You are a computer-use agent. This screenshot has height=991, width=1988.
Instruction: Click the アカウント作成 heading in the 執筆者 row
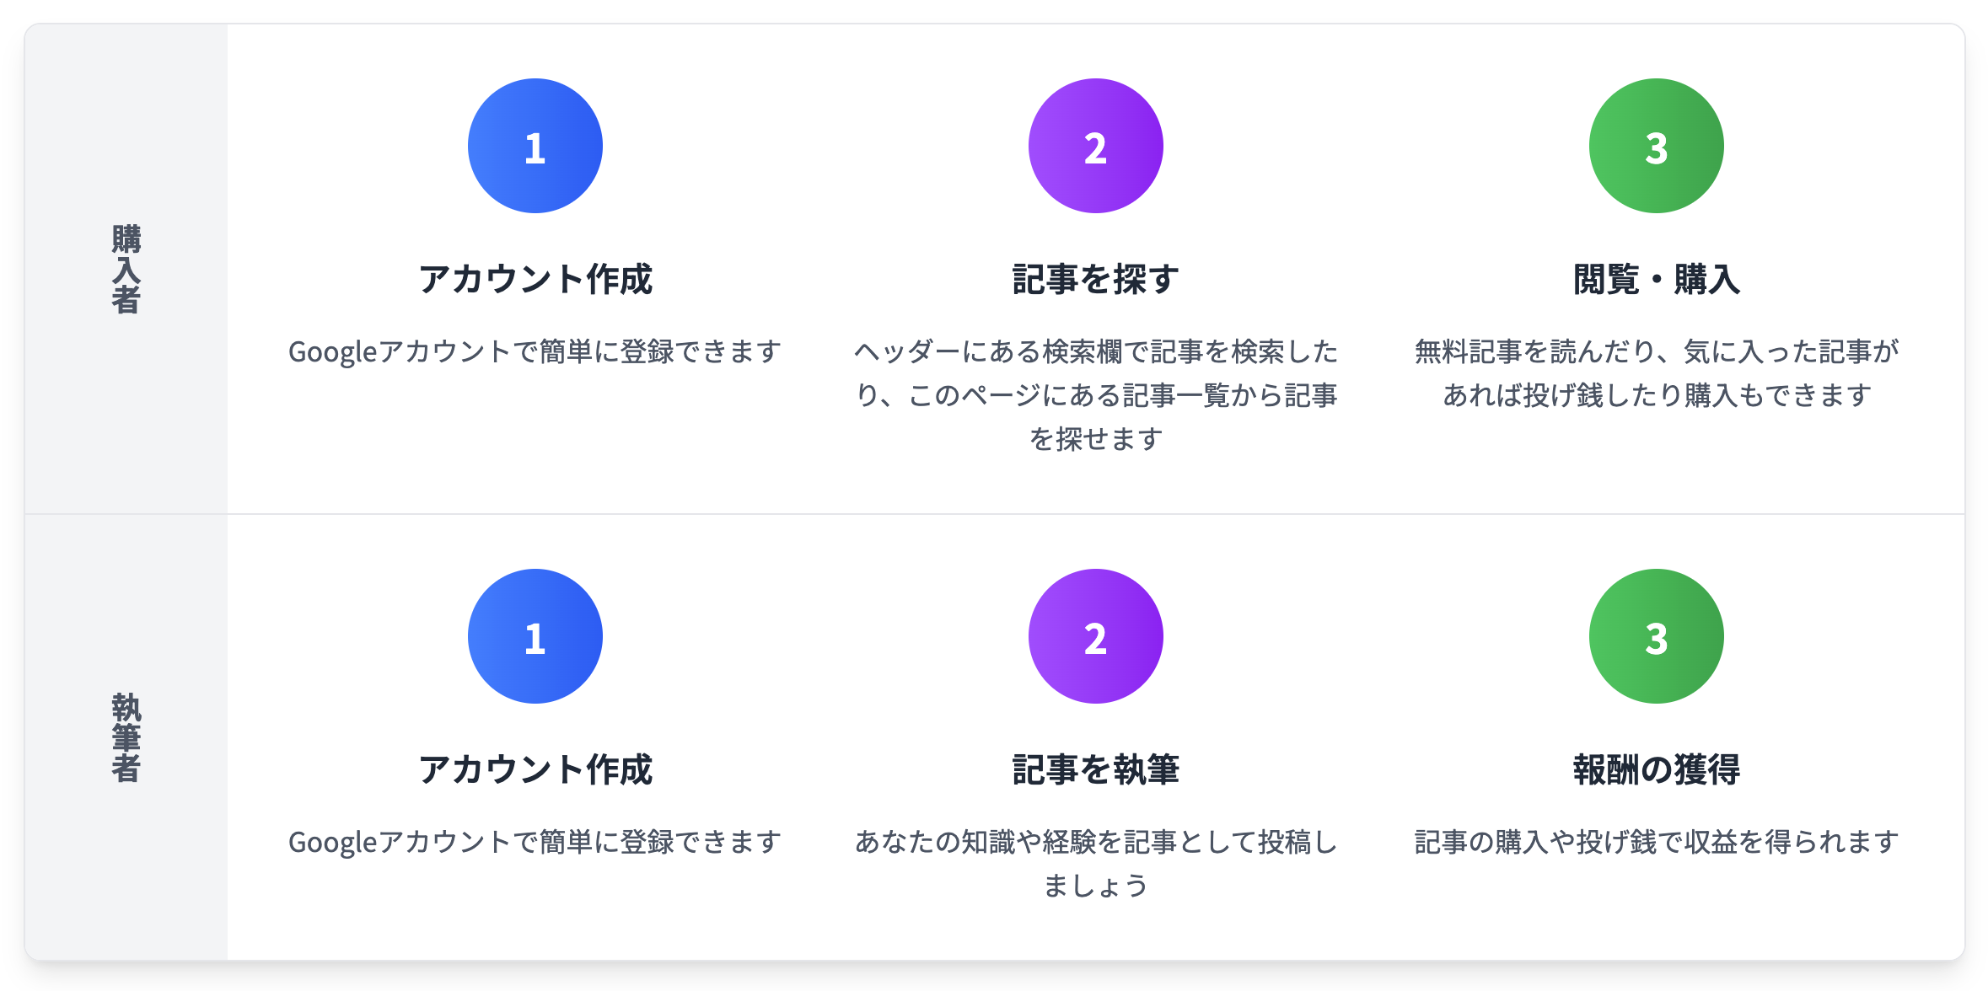[535, 769]
